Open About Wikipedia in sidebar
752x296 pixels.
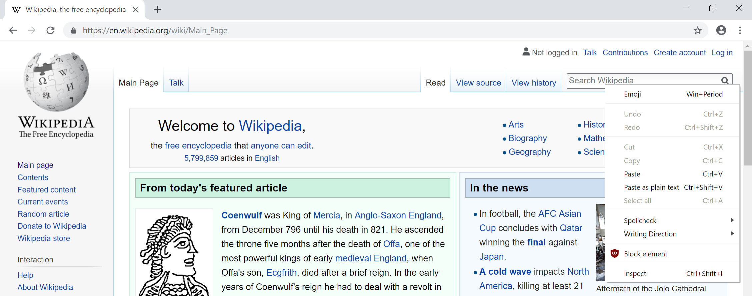[x=45, y=287]
